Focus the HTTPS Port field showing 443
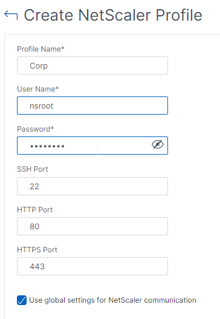This screenshot has width=220, height=319. (x=92, y=266)
